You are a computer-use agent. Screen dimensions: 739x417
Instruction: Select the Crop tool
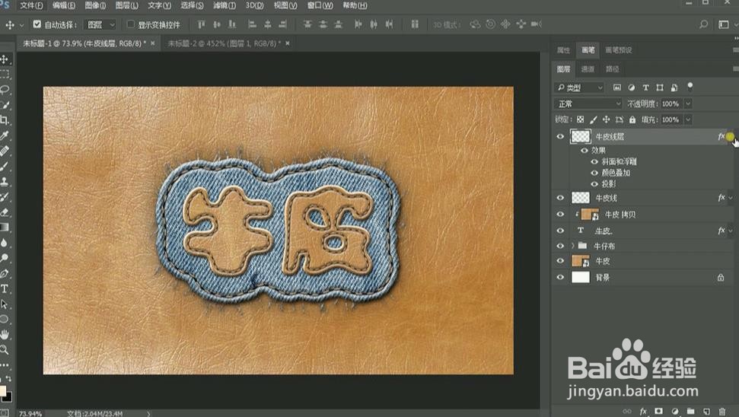pos(5,120)
